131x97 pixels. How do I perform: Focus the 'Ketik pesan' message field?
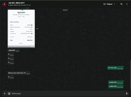coord(68,94)
